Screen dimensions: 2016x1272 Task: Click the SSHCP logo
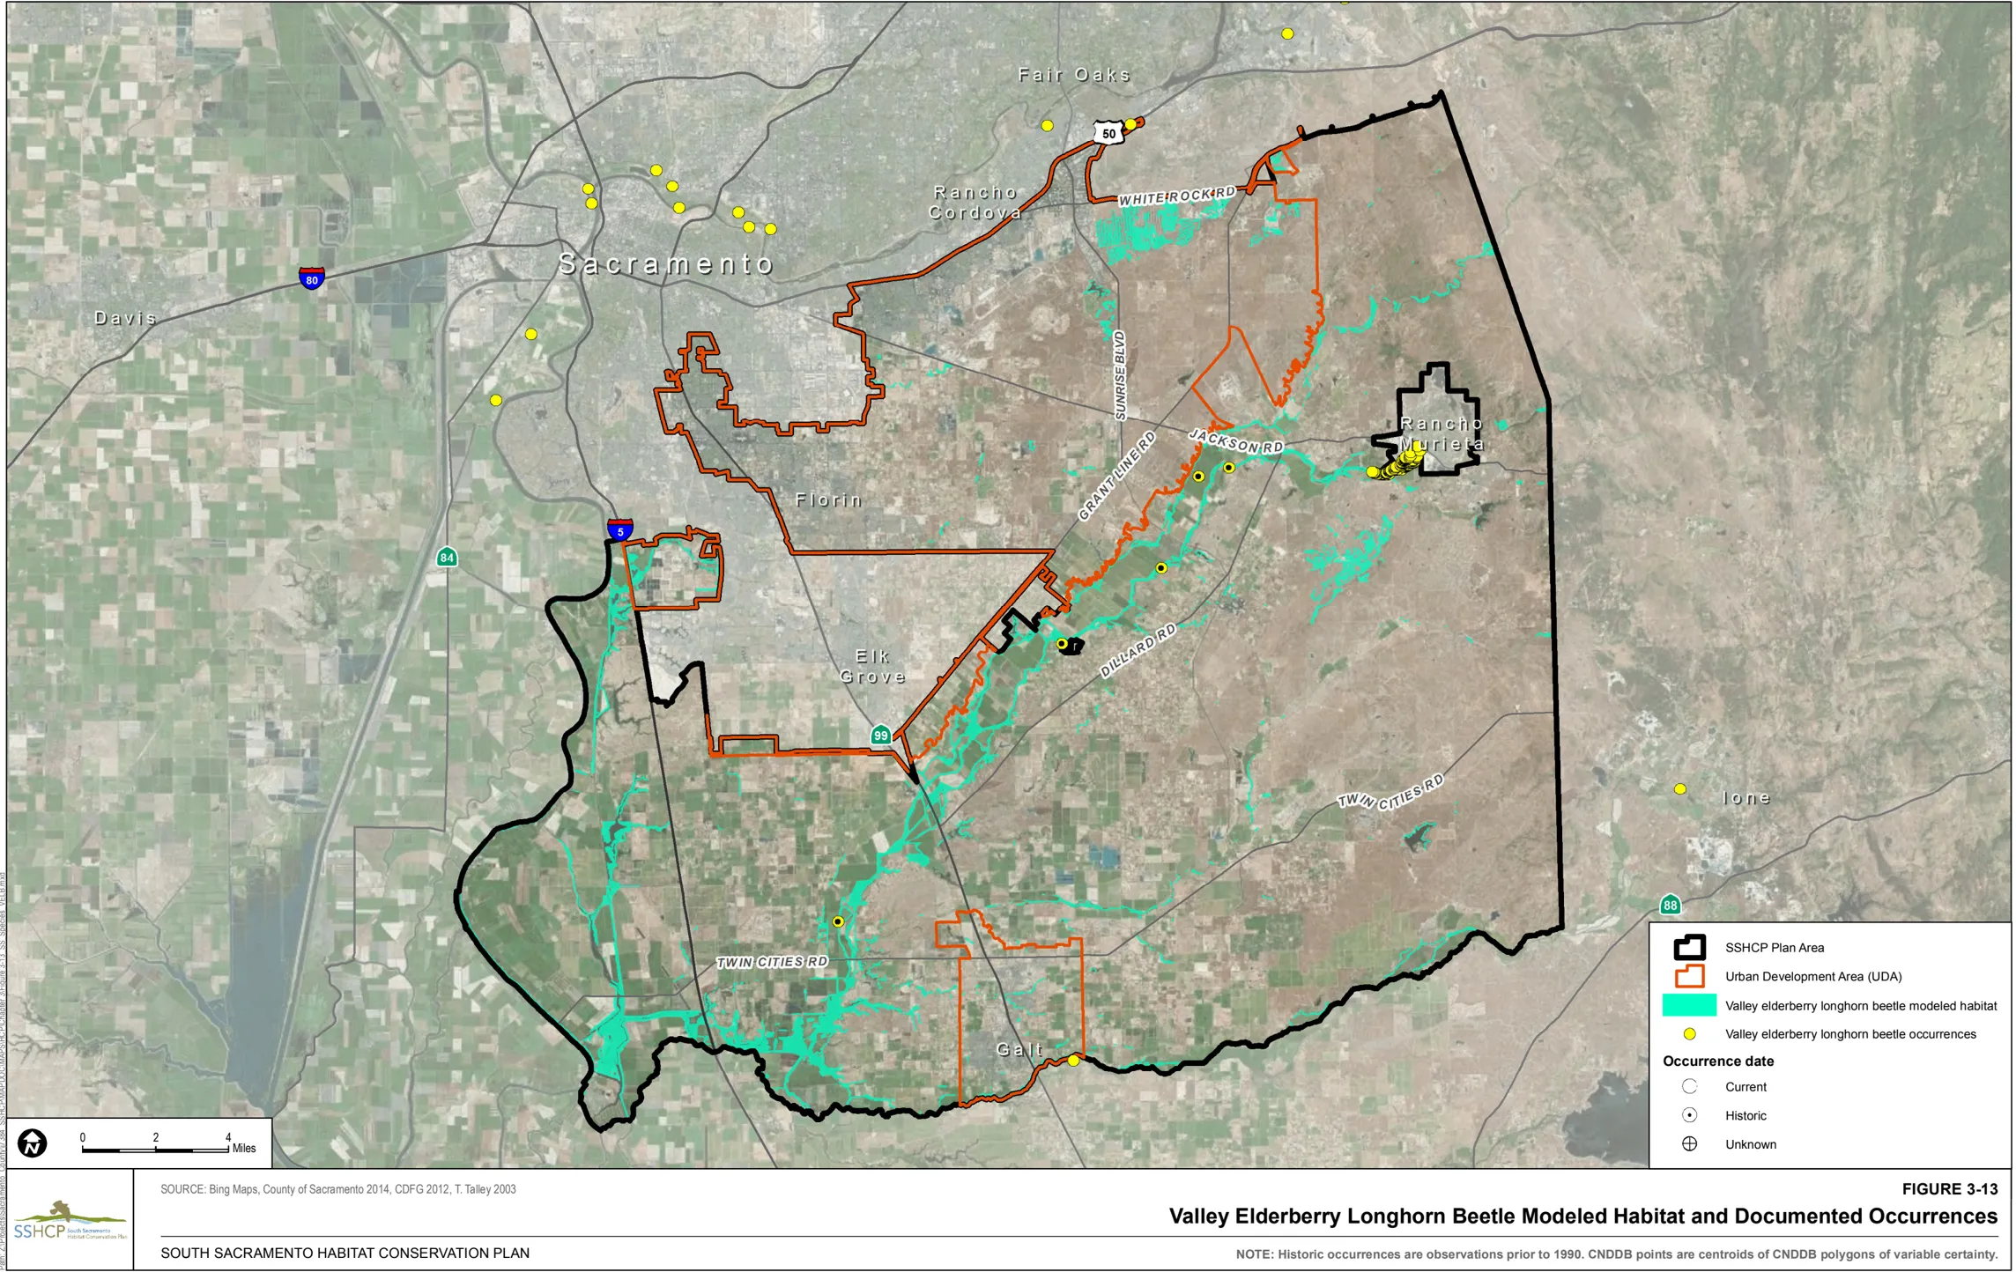pyautogui.click(x=70, y=1220)
